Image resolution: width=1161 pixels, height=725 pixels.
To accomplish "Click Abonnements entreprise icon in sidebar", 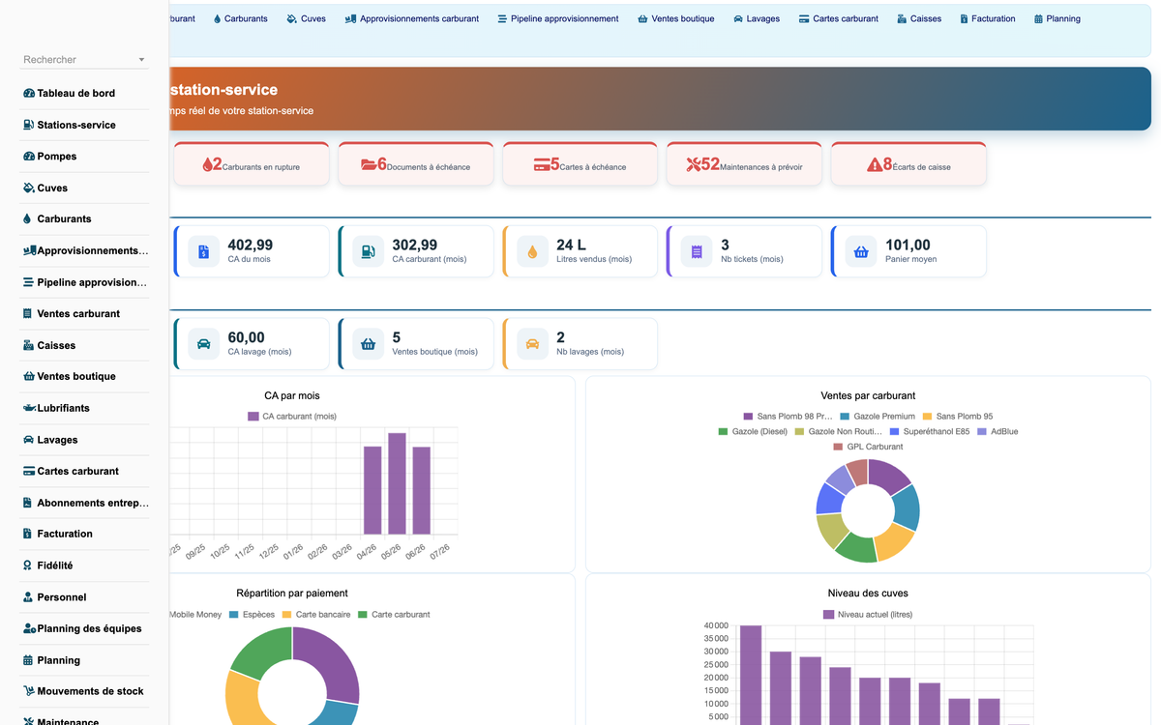I will (x=28, y=503).
